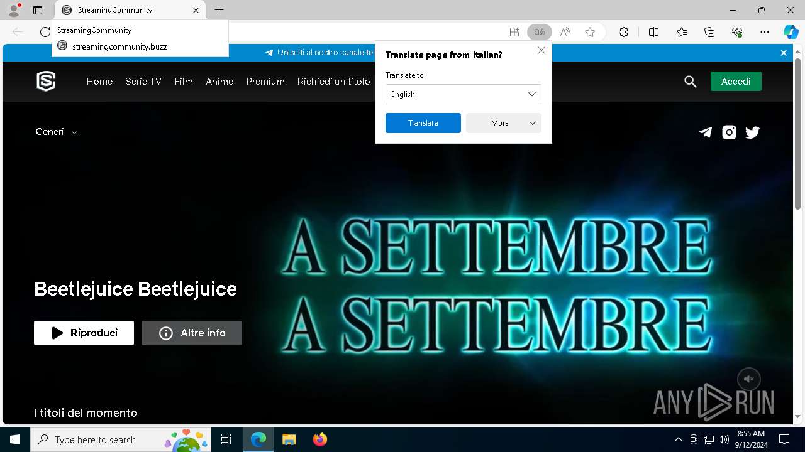This screenshot has width=805, height=452.
Task: Click the apps available icon in address bar
Action: click(x=514, y=32)
